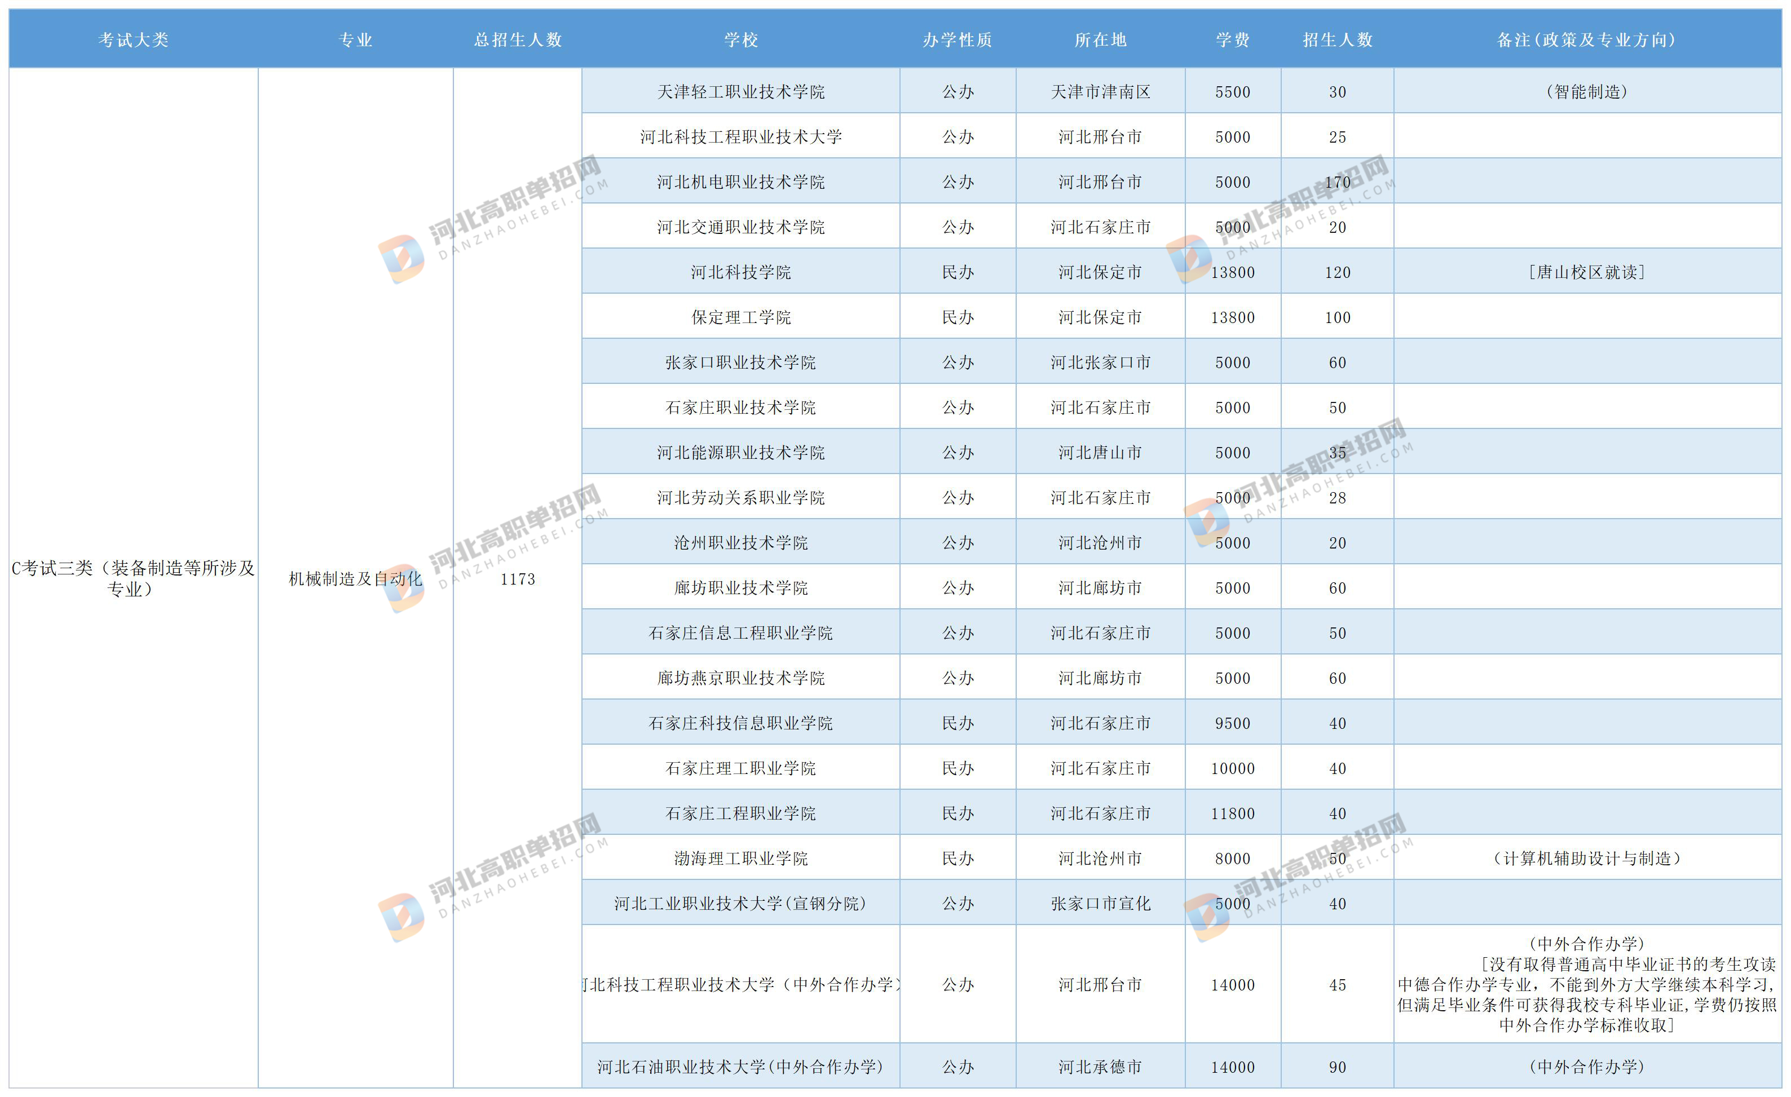Click (中外合作办学) remark in 河北石油 row
This screenshot has height=1097, width=1791.
click(x=1587, y=1066)
